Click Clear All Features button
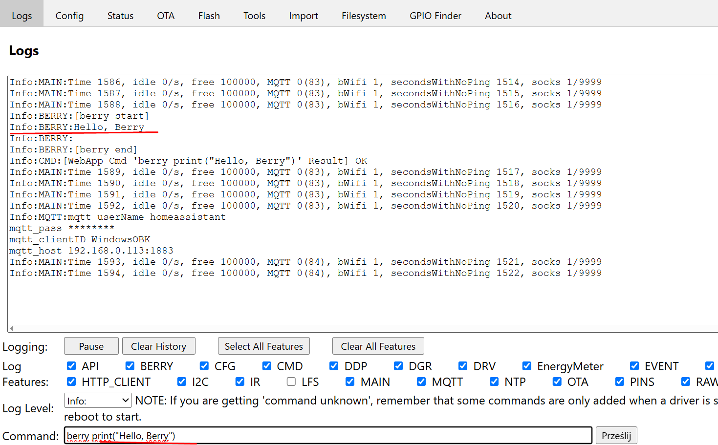 378,346
